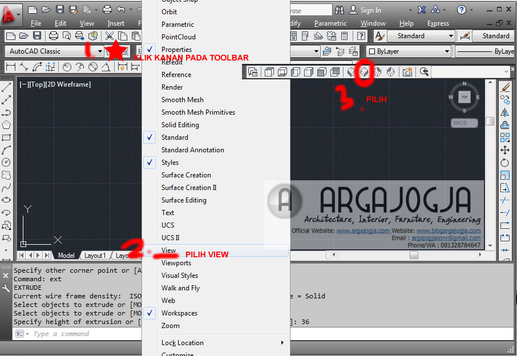Open the AutoCAD Classic workspace dropdown
Image resolution: width=517 pixels, height=356 pixels.
point(99,51)
